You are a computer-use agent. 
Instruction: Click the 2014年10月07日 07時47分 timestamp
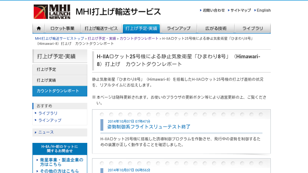[x=129, y=121]
